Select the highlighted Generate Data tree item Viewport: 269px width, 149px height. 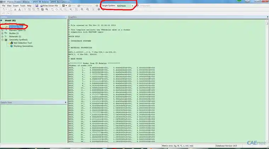[16, 27]
